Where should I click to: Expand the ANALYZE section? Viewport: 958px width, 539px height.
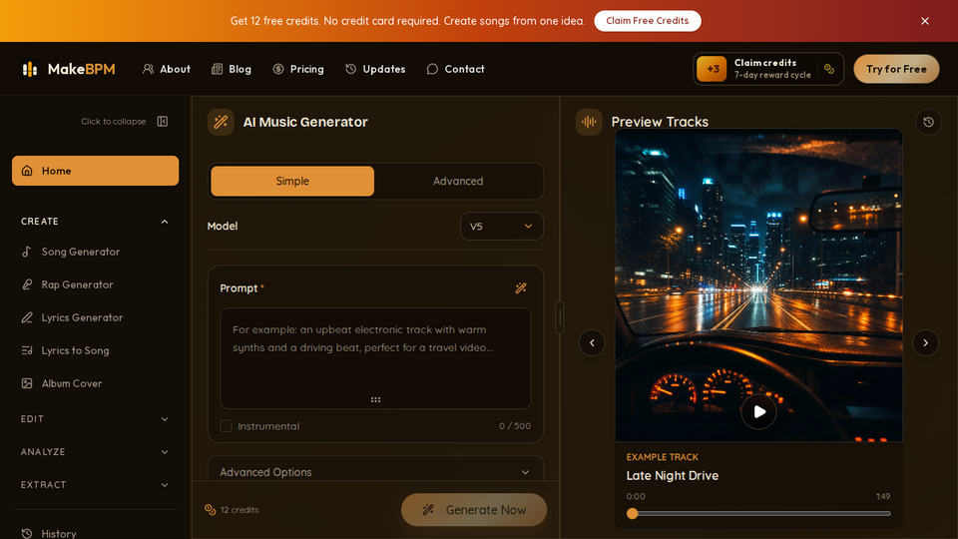pos(96,452)
